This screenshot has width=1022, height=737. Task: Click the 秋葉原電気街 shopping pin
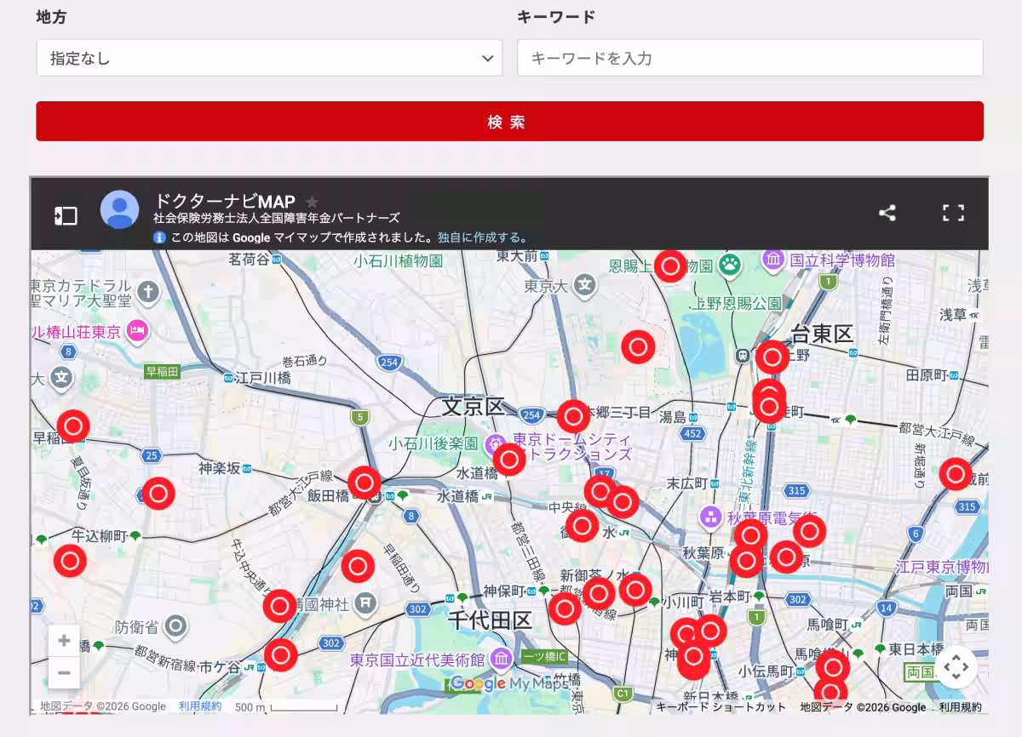click(x=711, y=516)
